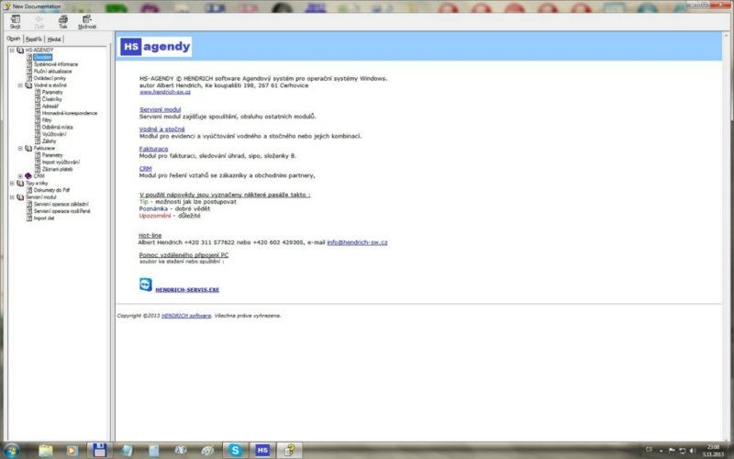This screenshot has width=734, height=459.
Task: Click the Action Center flag tray icon
Action: (x=672, y=451)
